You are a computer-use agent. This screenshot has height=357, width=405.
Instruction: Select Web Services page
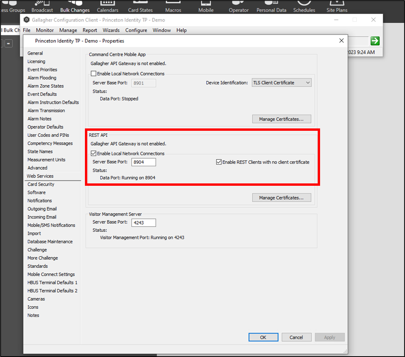coord(40,176)
